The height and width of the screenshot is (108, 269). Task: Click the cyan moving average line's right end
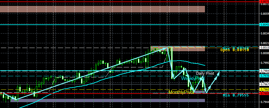point(205,65)
